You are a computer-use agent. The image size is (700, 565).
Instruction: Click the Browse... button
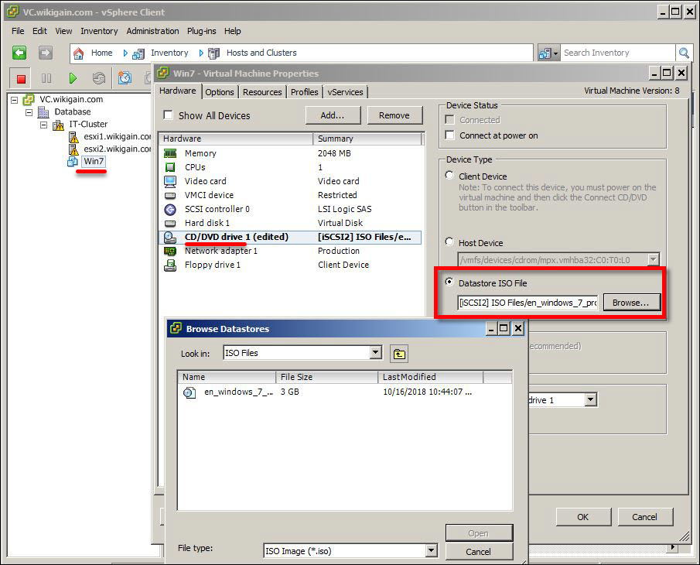pos(630,303)
